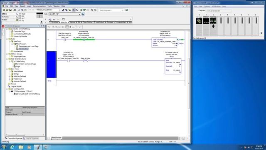
Task: Click the Add-On instruction icon in the instruction toolbar
Action: point(64,19)
